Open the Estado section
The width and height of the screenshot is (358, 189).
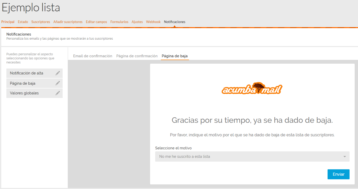pos(23,22)
